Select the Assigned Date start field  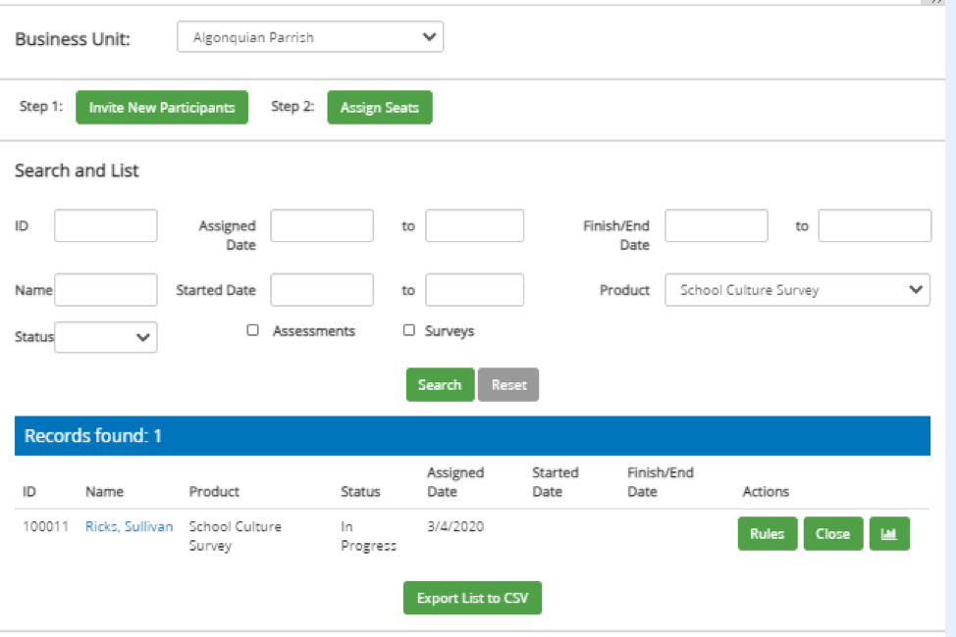(x=322, y=225)
